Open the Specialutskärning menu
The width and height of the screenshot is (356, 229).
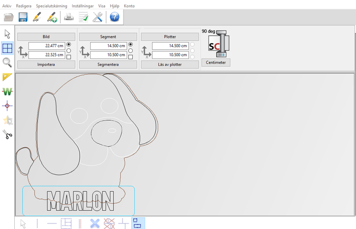(x=51, y=6)
